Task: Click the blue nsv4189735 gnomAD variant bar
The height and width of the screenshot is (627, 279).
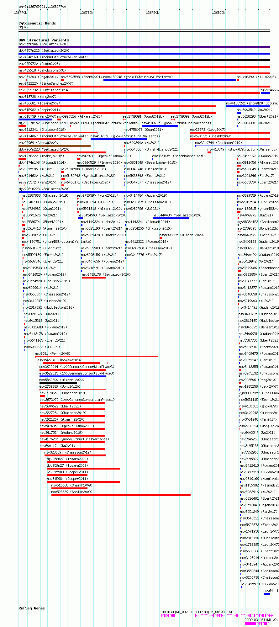Action: pyautogui.click(x=160, y=126)
